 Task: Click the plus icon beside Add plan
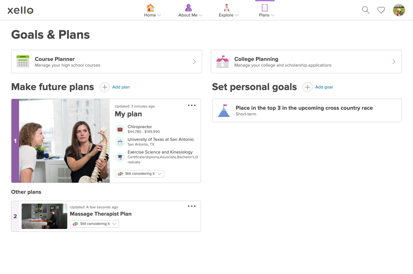coord(105,87)
